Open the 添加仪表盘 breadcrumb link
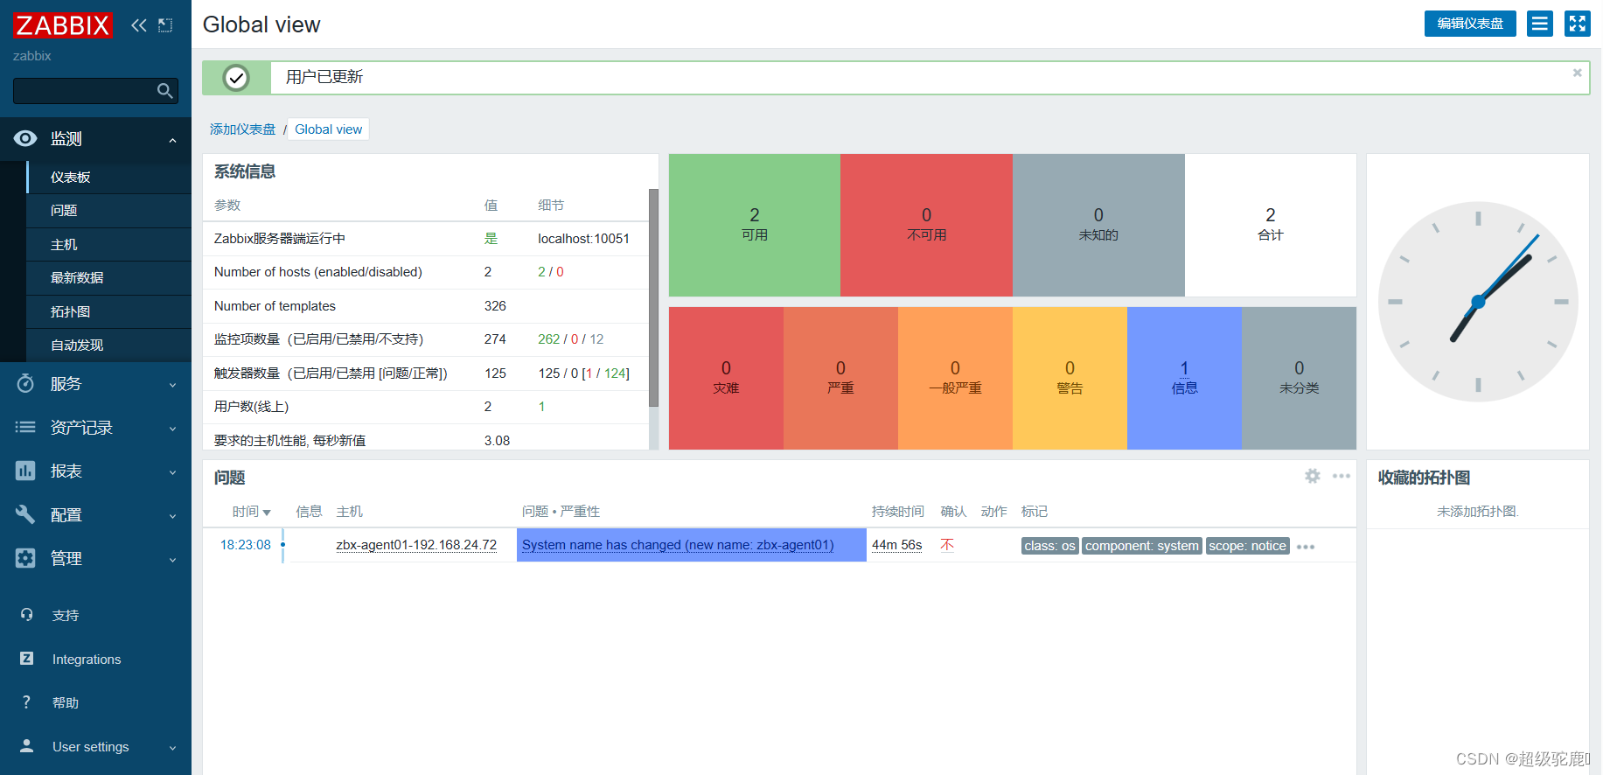1603x775 pixels. coord(242,129)
